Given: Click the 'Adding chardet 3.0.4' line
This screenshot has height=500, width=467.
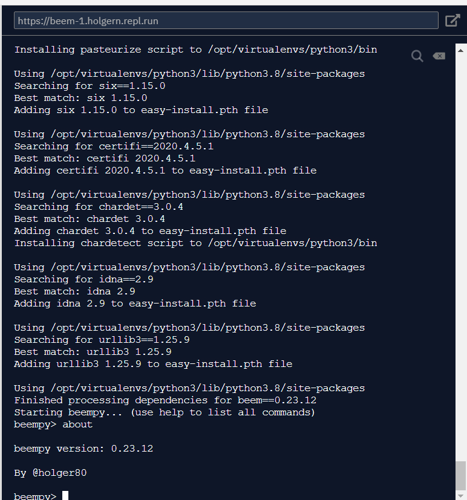Looking at the screenshot, I should tap(150, 231).
